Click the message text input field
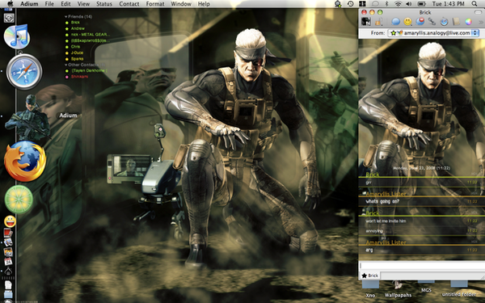The width and height of the screenshot is (485, 303). click(422, 266)
